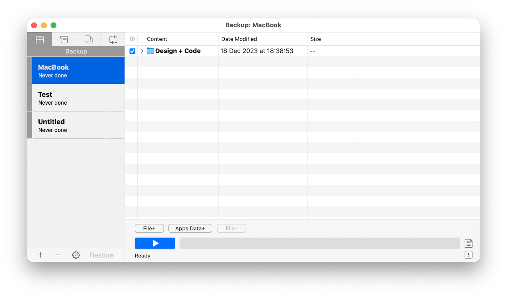Switch to the Backup mode icon
Viewport: 507px width, 298px height.
40,39
